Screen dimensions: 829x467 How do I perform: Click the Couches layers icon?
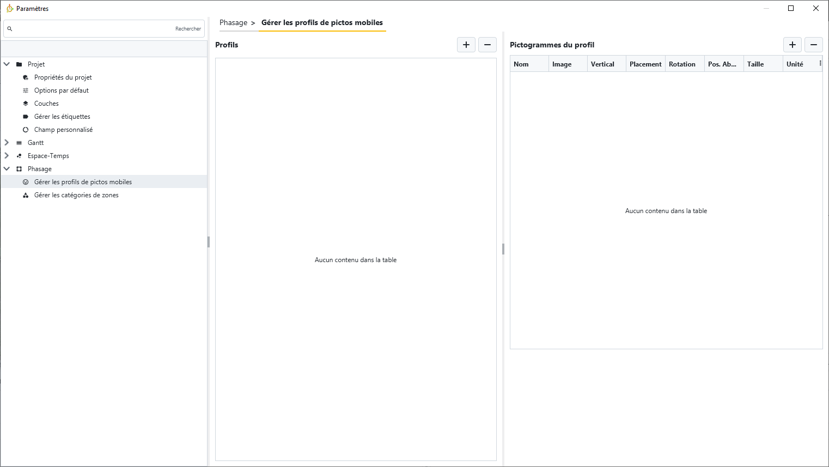pyautogui.click(x=26, y=104)
